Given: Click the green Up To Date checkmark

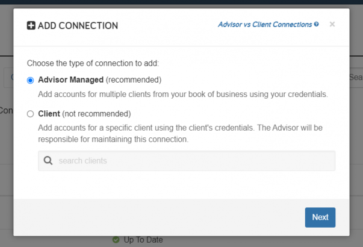Looking at the screenshot, I should [x=116, y=240].
